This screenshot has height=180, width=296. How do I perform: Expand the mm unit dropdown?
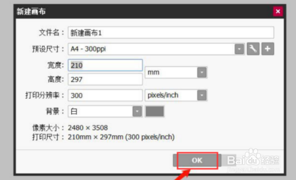[202, 72]
